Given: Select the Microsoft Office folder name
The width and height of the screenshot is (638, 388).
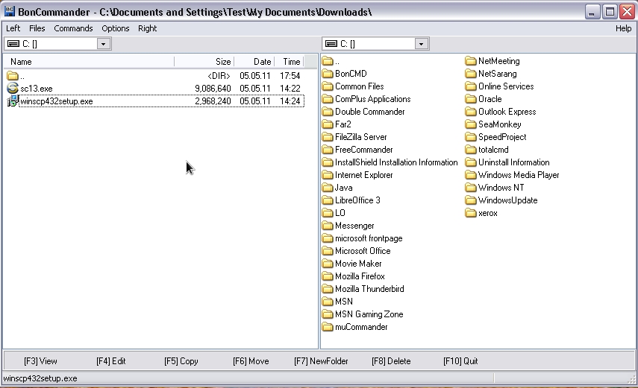Looking at the screenshot, I should click(363, 251).
